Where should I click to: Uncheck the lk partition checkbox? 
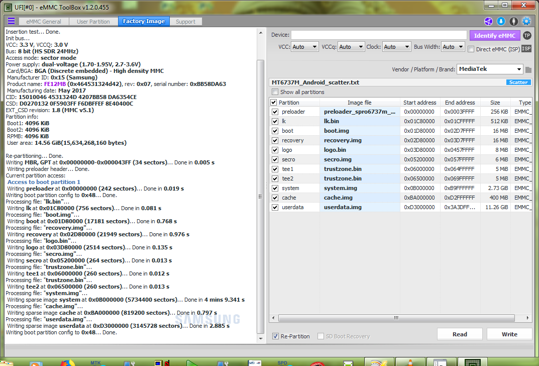pyautogui.click(x=275, y=122)
